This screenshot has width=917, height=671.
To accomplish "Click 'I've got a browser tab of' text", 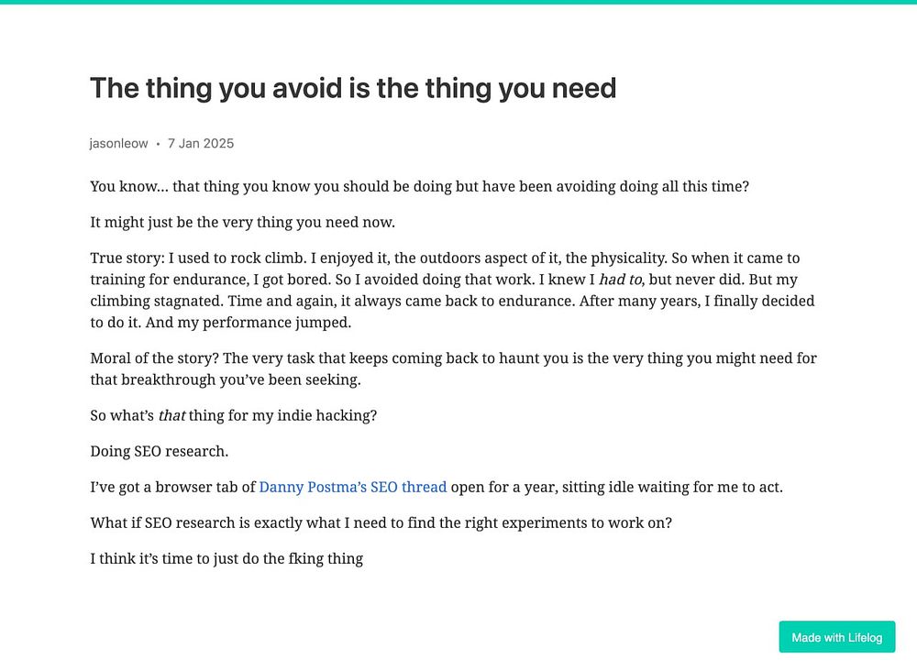I will (x=172, y=487).
